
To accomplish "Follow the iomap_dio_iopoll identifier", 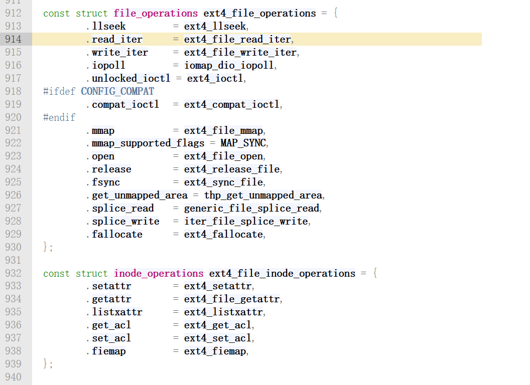I will 230,65.
